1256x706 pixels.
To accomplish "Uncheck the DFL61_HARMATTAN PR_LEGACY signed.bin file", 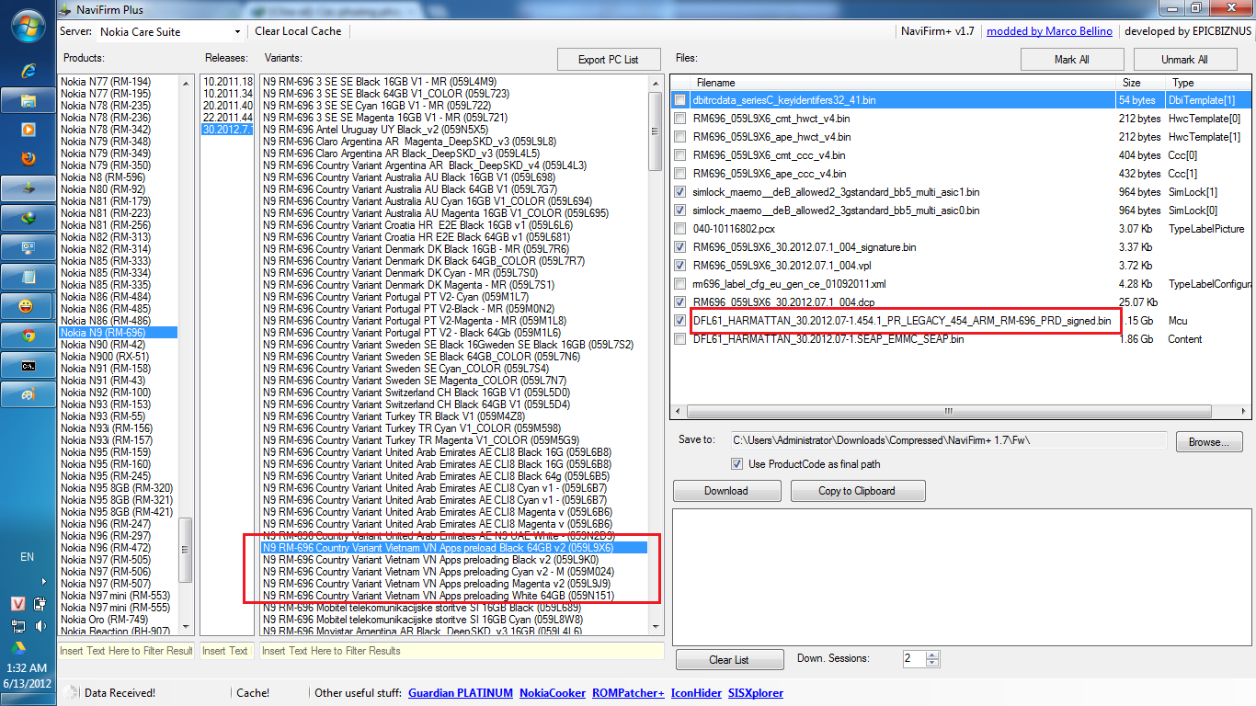I will point(679,320).
